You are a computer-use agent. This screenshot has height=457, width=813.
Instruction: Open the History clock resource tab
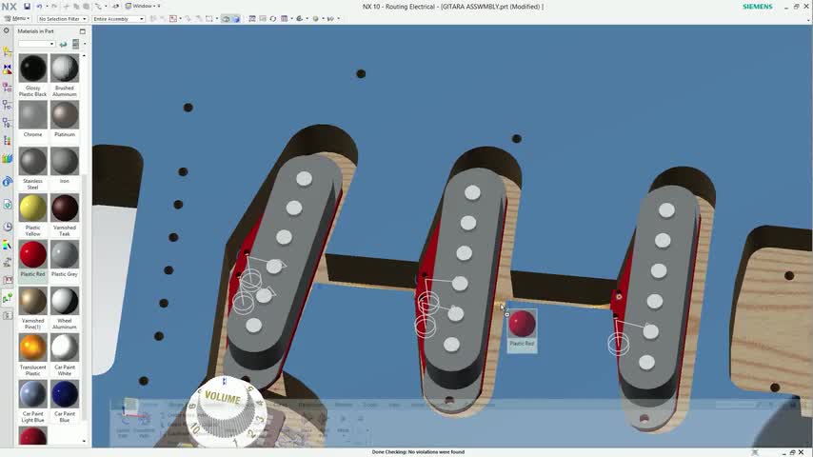point(8,227)
